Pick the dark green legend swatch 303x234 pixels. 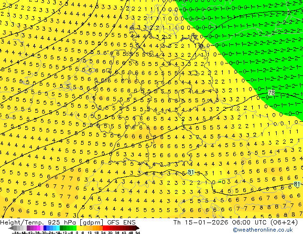coord(62,228)
